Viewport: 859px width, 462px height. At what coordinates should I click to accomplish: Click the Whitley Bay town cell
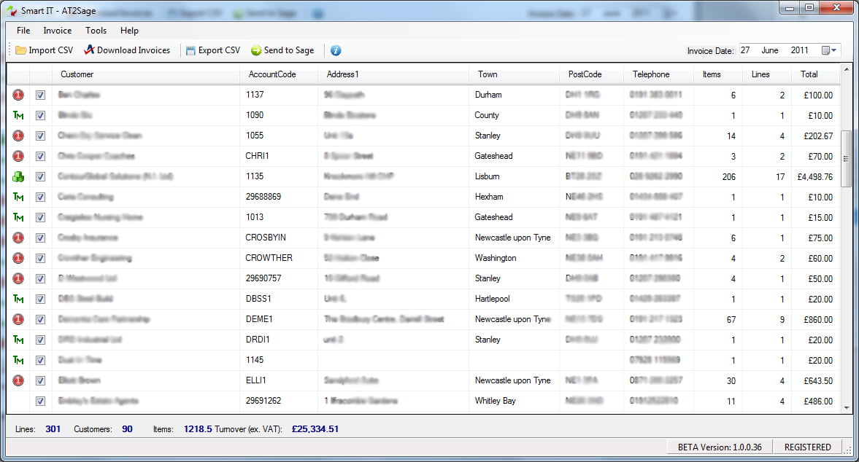pos(515,401)
